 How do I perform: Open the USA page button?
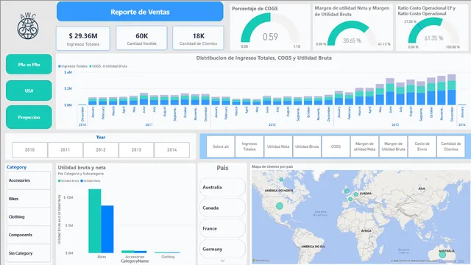click(29, 91)
